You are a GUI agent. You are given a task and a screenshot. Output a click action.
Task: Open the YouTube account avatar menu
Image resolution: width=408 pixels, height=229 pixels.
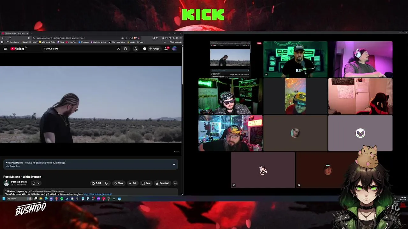tap(175, 49)
